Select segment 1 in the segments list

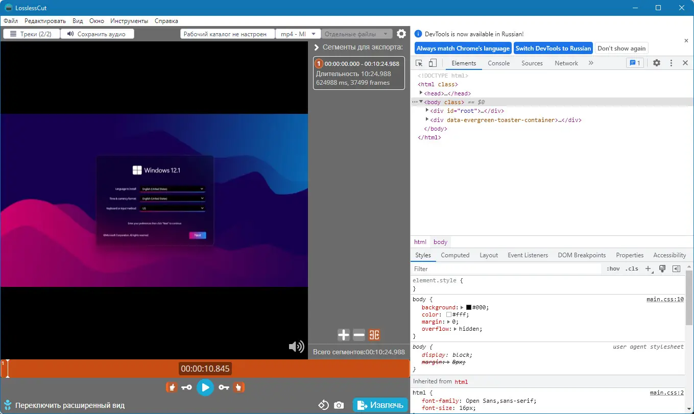(359, 73)
